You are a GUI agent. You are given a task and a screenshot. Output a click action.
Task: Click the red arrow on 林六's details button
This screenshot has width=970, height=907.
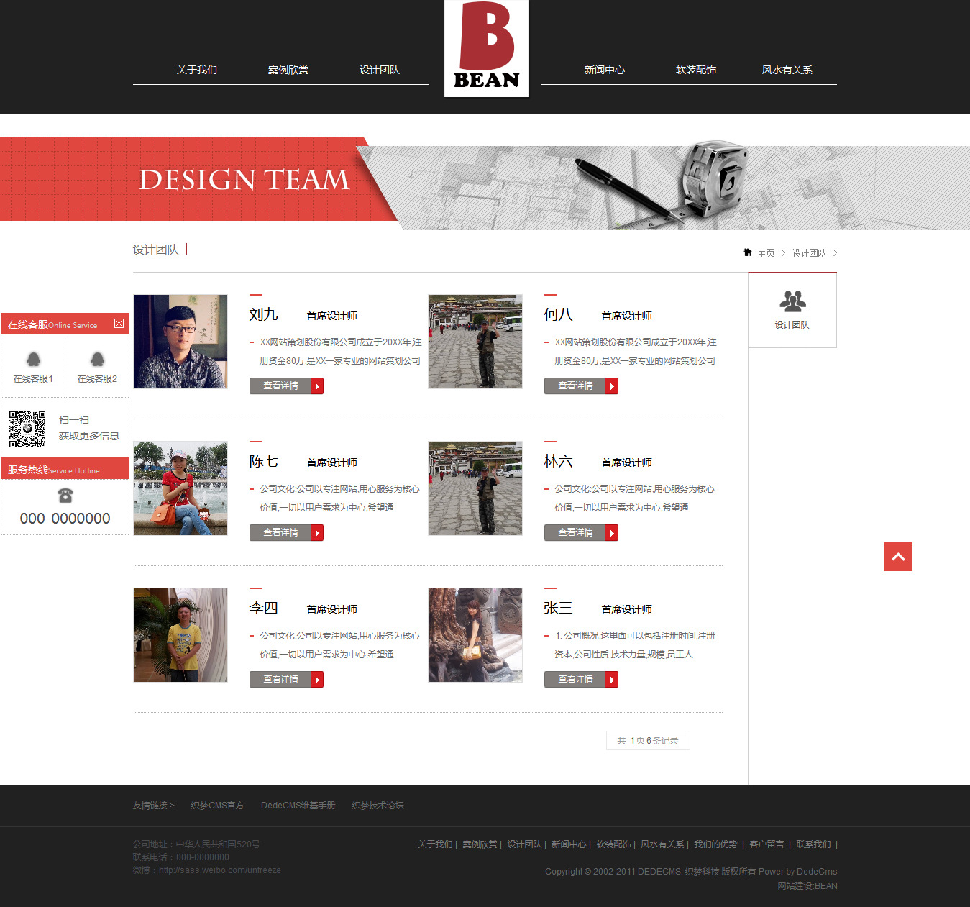[x=612, y=533]
